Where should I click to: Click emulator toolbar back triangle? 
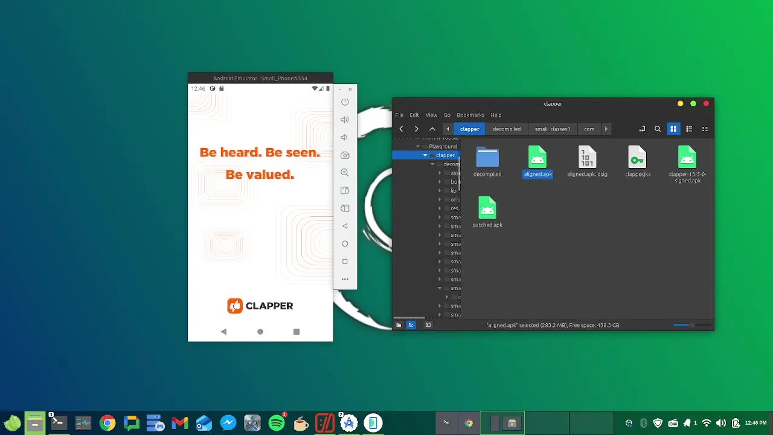tap(345, 226)
